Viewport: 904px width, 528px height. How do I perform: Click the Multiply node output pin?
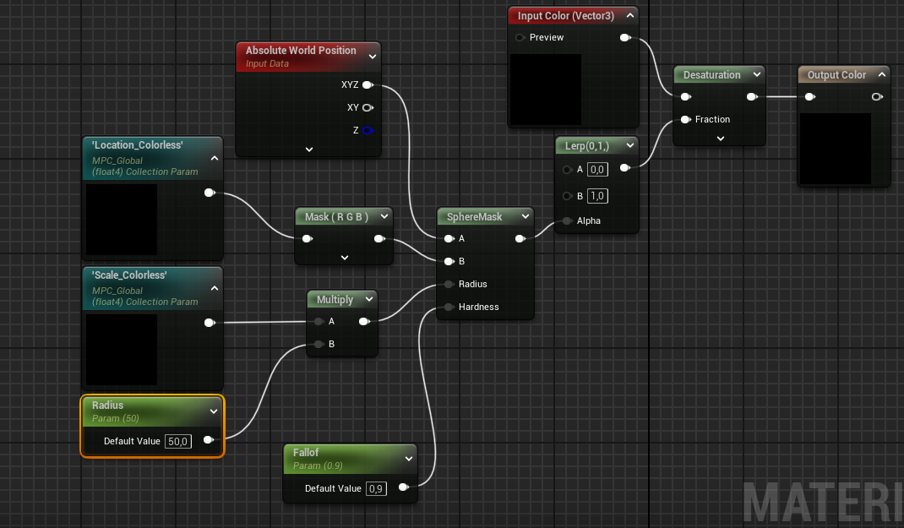364,322
